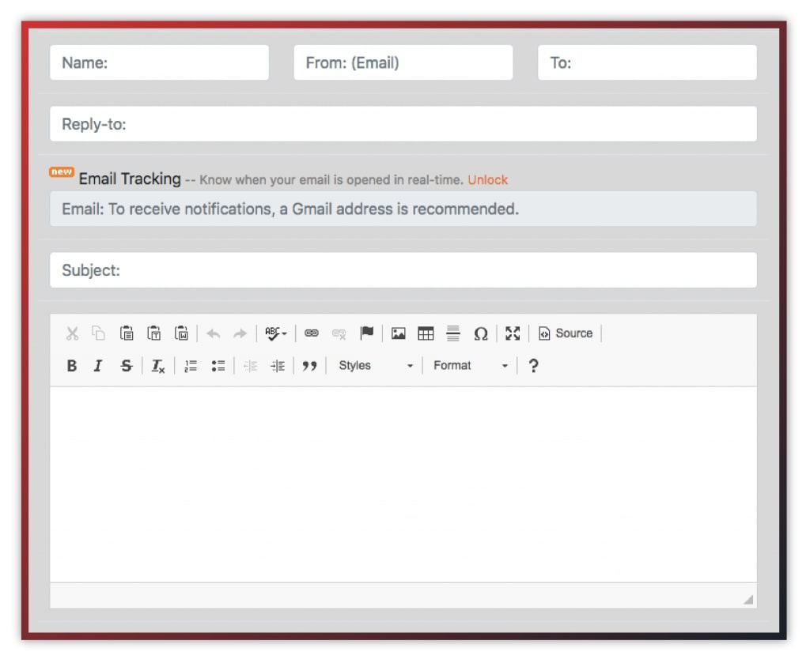Insert a horizontal line

[453, 333]
